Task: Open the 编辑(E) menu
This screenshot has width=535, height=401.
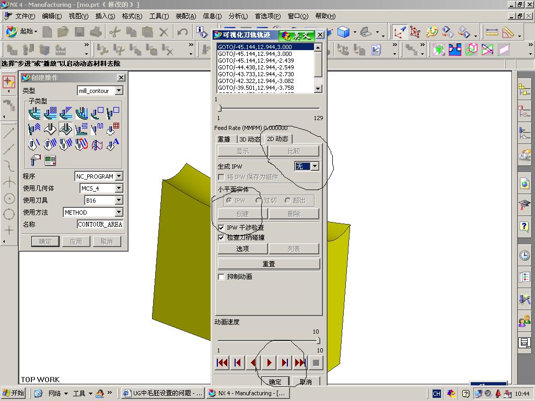Action: pyautogui.click(x=52, y=16)
